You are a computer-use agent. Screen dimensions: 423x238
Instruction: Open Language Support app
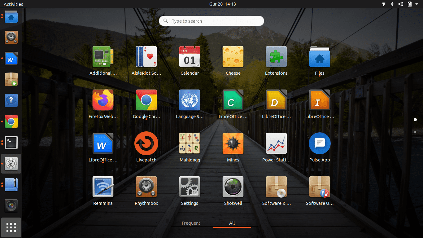tap(190, 104)
